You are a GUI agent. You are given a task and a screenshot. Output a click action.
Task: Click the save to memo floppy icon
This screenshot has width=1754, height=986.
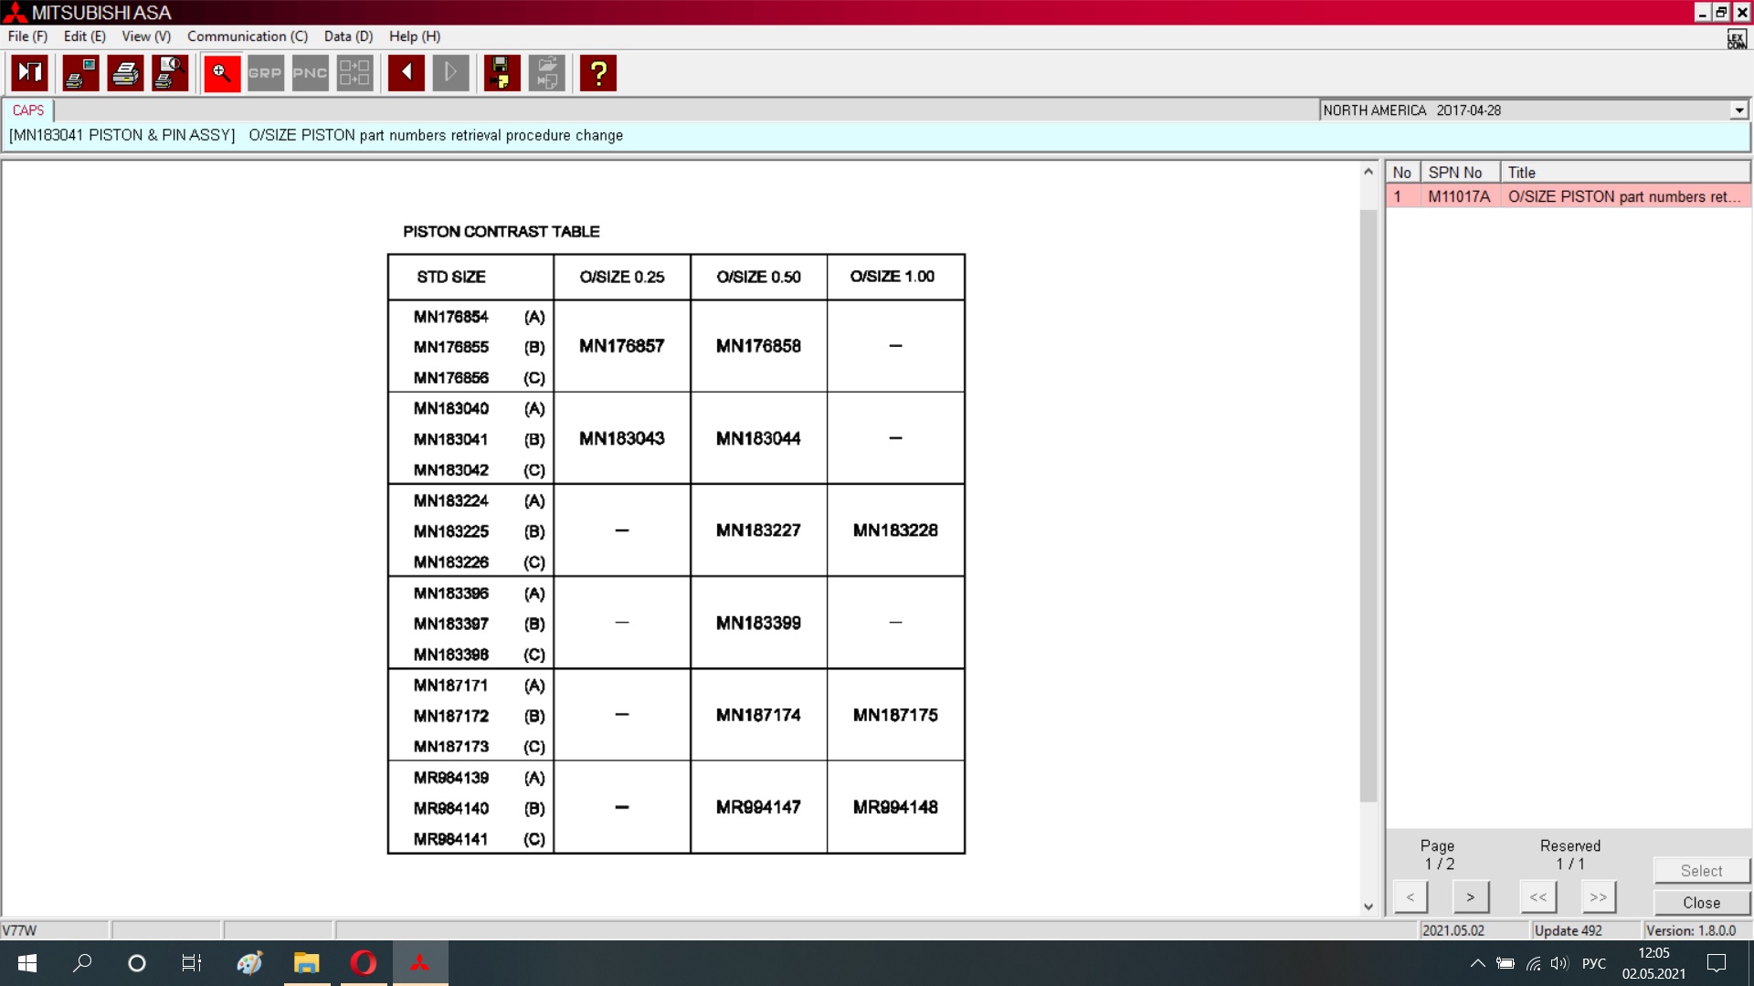[501, 73]
